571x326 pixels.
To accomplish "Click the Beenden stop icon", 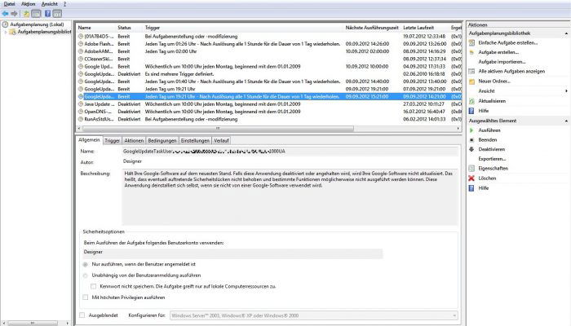I will (x=471, y=139).
